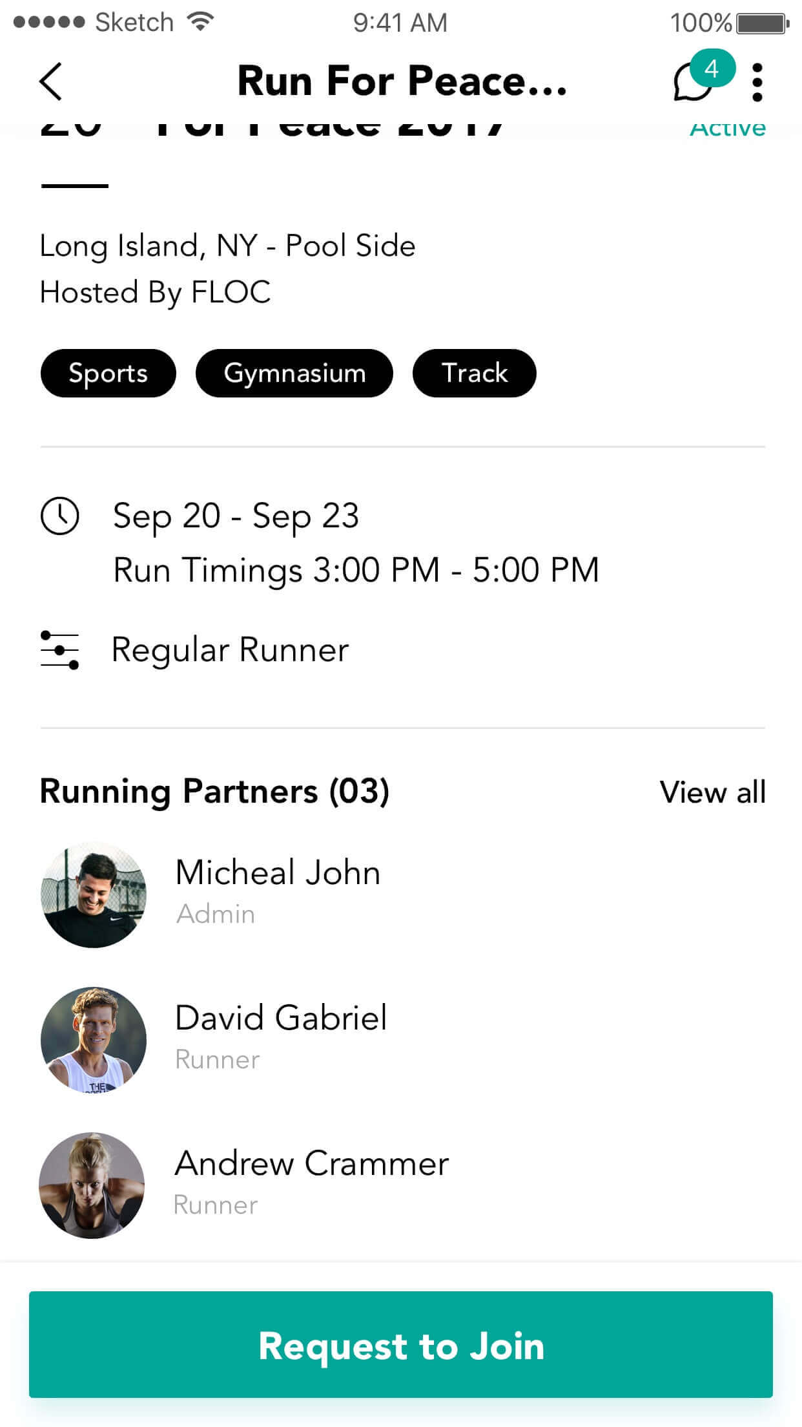Open the View all partners link
Image resolution: width=802 pixels, height=1427 pixels.
coord(712,792)
